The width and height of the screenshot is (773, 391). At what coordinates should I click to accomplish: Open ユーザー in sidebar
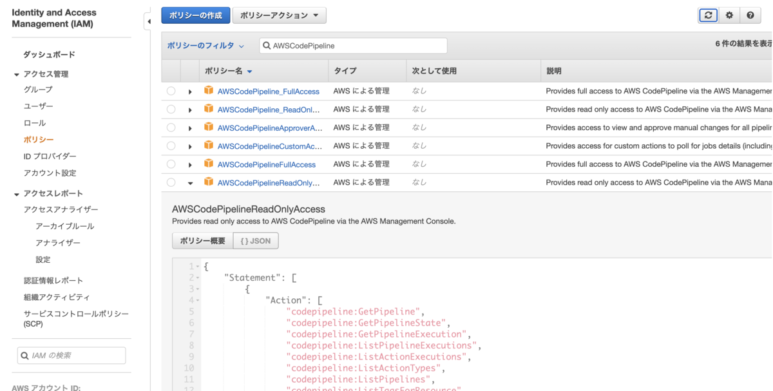[x=38, y=106]
